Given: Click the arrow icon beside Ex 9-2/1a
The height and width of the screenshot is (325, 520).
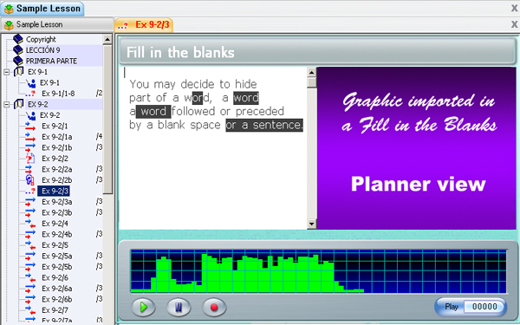Looking at the screenshot, I should [x=30, y=137].
